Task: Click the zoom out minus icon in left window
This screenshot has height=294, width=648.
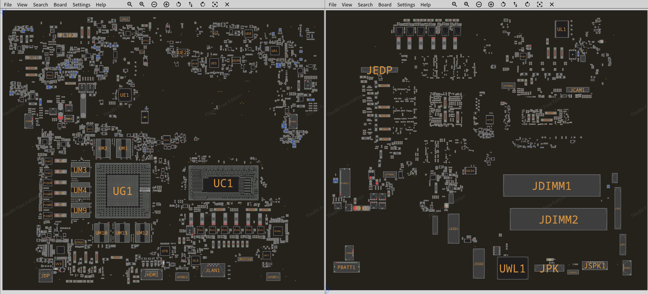Action: click(154, 4)
